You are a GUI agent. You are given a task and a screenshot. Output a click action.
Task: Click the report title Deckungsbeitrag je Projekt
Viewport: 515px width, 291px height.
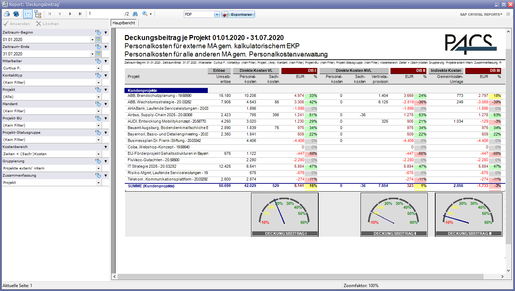[204, 38]
